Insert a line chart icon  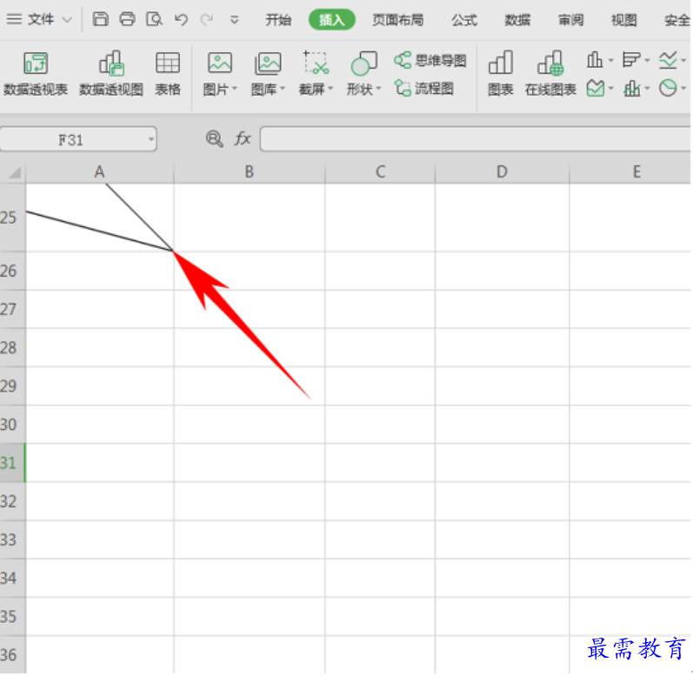668,60
